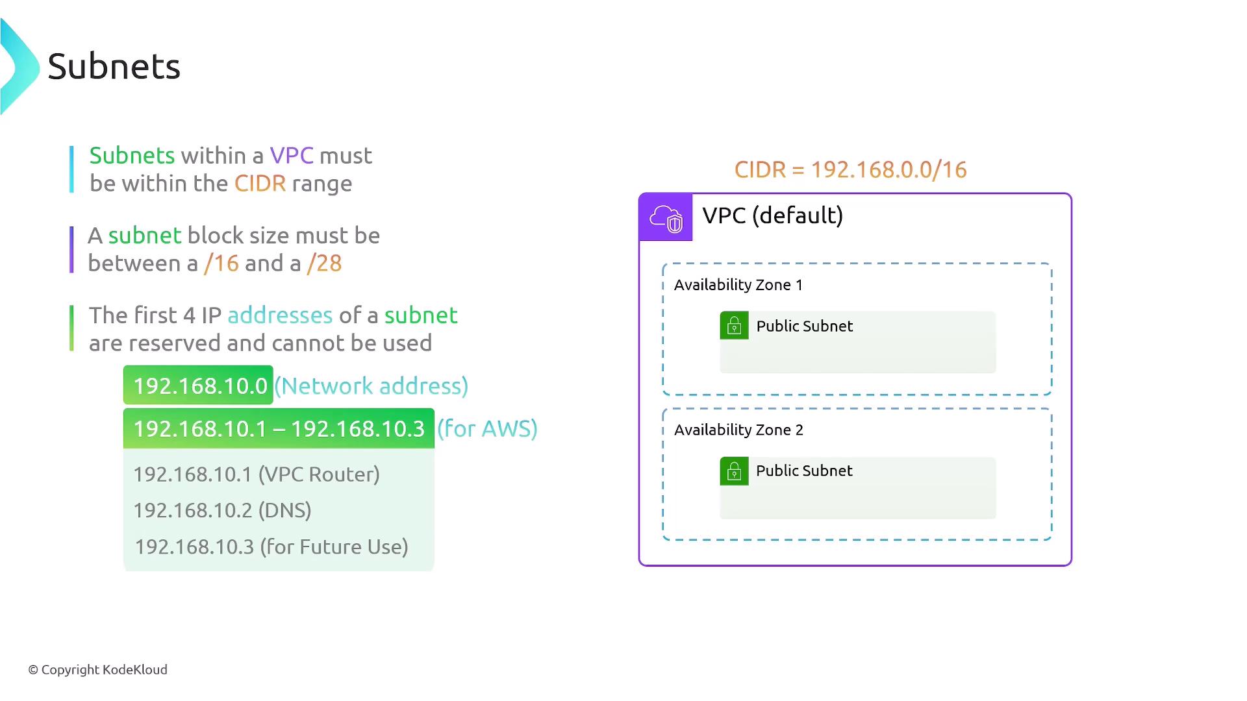Select the 192.168.10.0 green address box
This screenshot has height=701, width=1247.
click(x=199, y=386)
